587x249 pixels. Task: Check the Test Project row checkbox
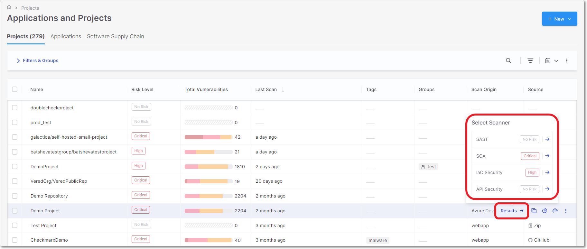pyautogui.click(x=15, y=225)
